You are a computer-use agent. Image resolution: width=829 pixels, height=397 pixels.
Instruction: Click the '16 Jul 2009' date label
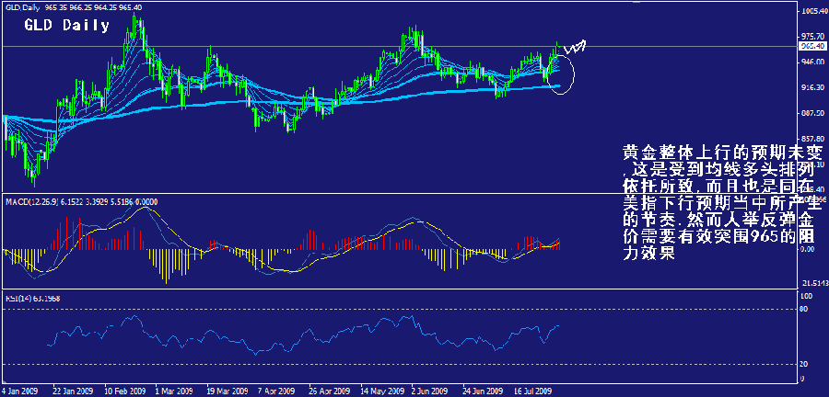pyautogui.click(x=534, y=391)
